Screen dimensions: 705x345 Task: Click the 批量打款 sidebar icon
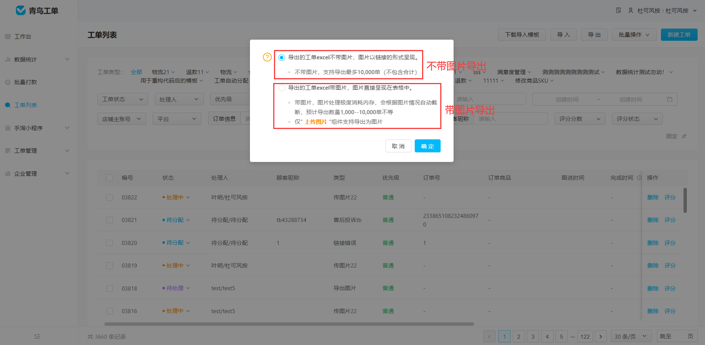pyautogui.click(x=8, y=82)
